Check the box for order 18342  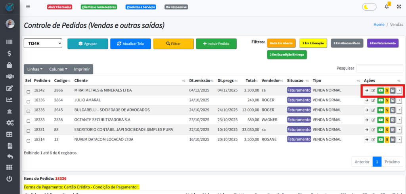[x=28, y=92]
